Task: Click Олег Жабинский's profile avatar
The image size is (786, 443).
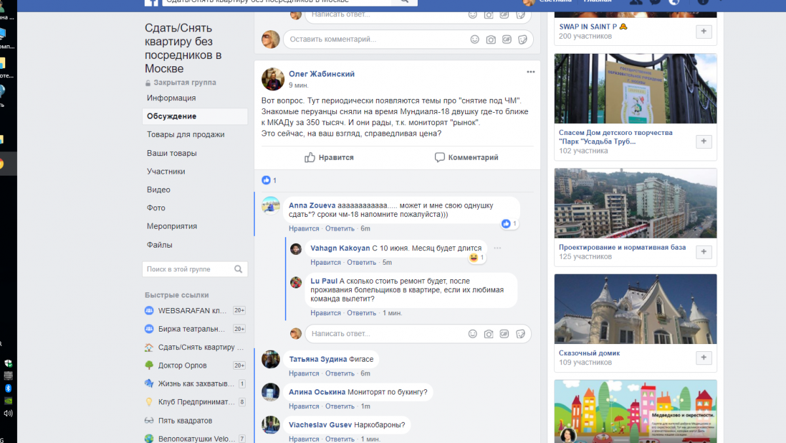Action: click(x=272, y=79)
